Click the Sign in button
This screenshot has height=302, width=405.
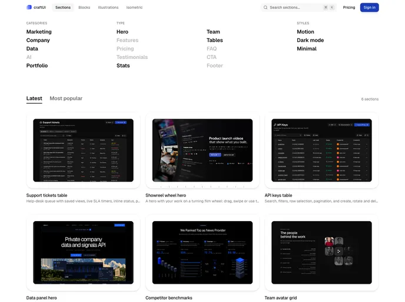(369, 8)
